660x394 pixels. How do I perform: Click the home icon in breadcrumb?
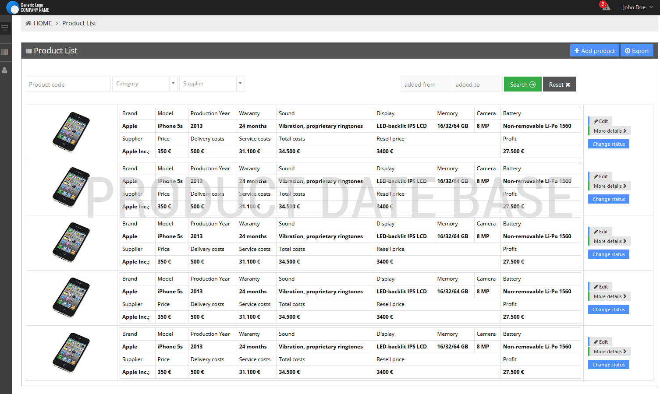[28, 23]
